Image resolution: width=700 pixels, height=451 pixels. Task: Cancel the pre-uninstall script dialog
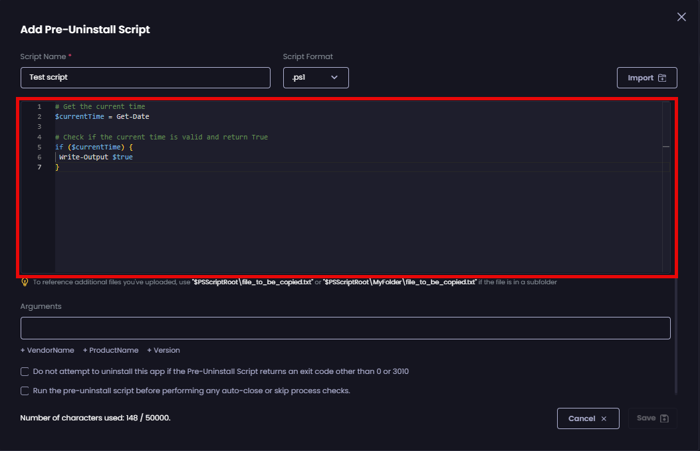tap(588, 418)
